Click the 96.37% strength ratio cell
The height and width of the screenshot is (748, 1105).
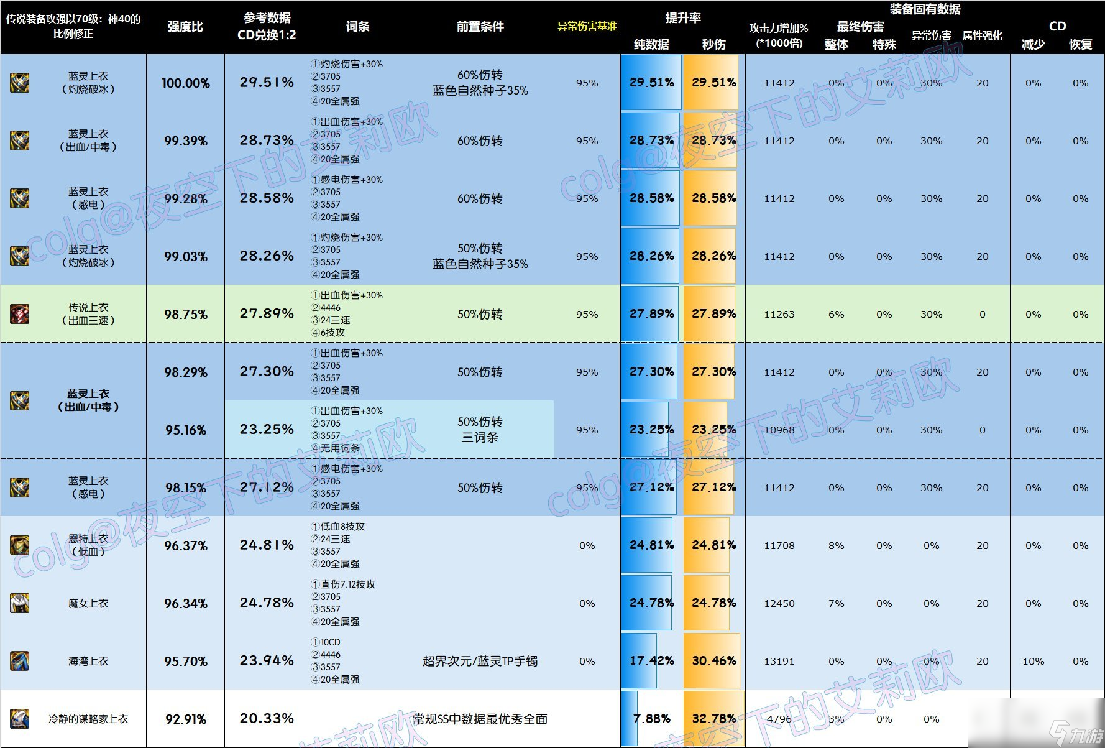185,545
